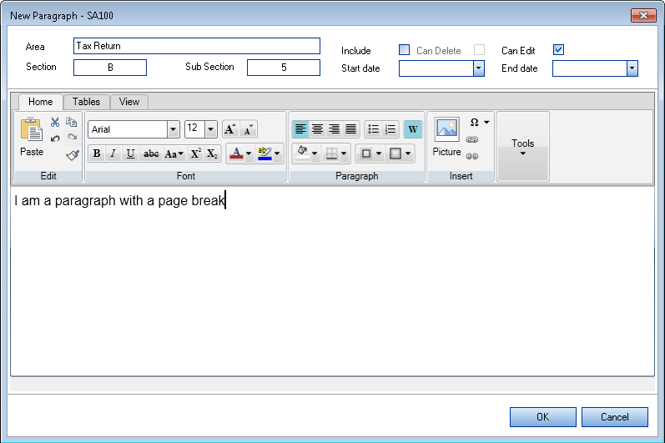
Task: Click the Section field showing B
Action: pyautogui.click(x=110, y=68)
